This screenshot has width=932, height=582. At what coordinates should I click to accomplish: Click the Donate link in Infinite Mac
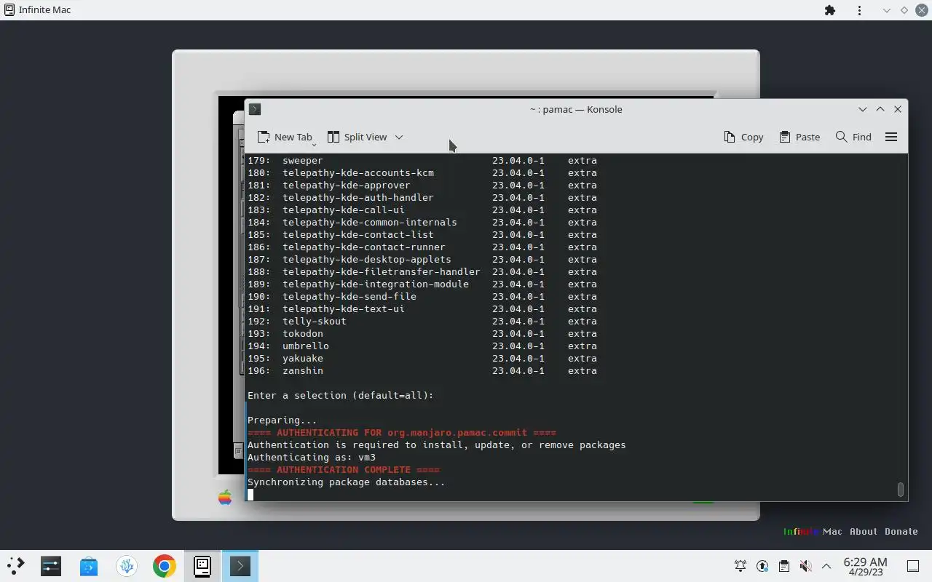click(901, 531)
